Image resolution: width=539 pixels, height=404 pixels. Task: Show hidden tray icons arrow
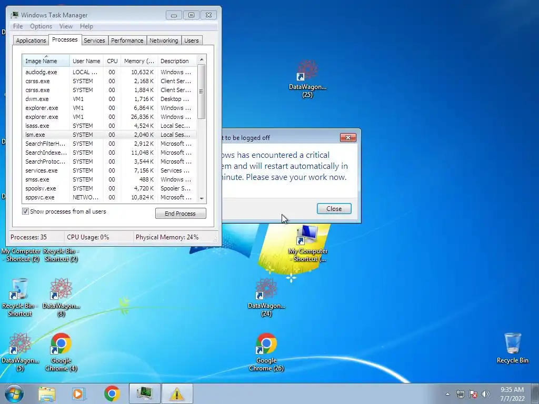(x=447, y=394)
